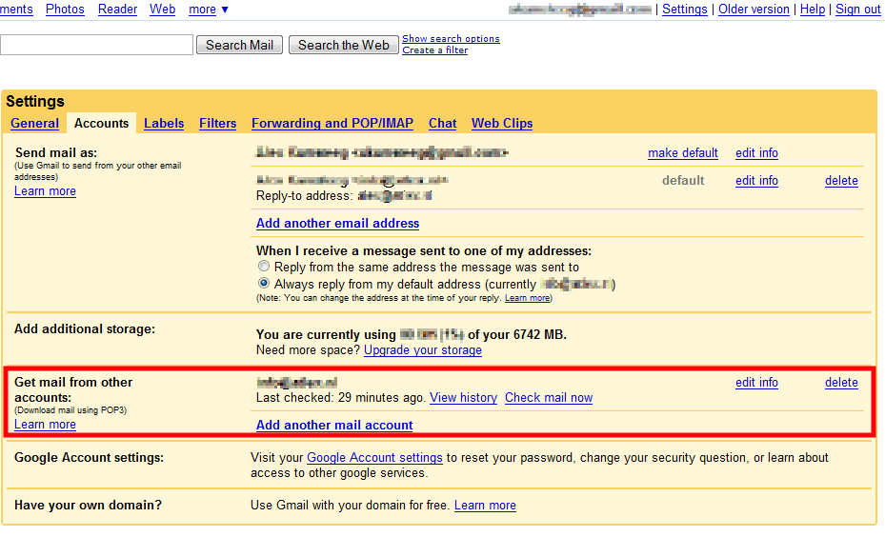Image resolution: width=885 pixels, height=537 pixels.
Task: Expand the 'more' dropdown menu
Action: tap(209, 9)
